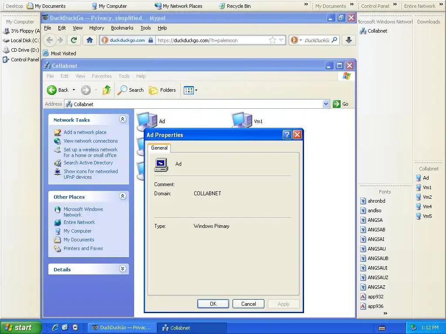This screenshot has height=334, width=446.
Task: Click the help question mark in Ad Properties
Action: tap(287, 135)
